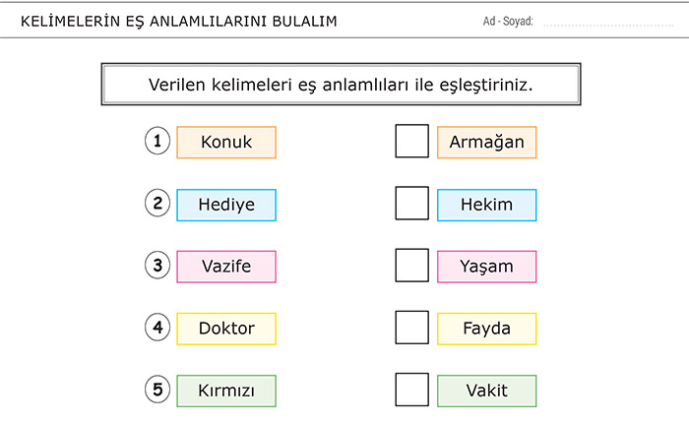Click the Ad - Soyad name field
The width and height of the screenshot is (689, 423).
(x=608, y=22)
